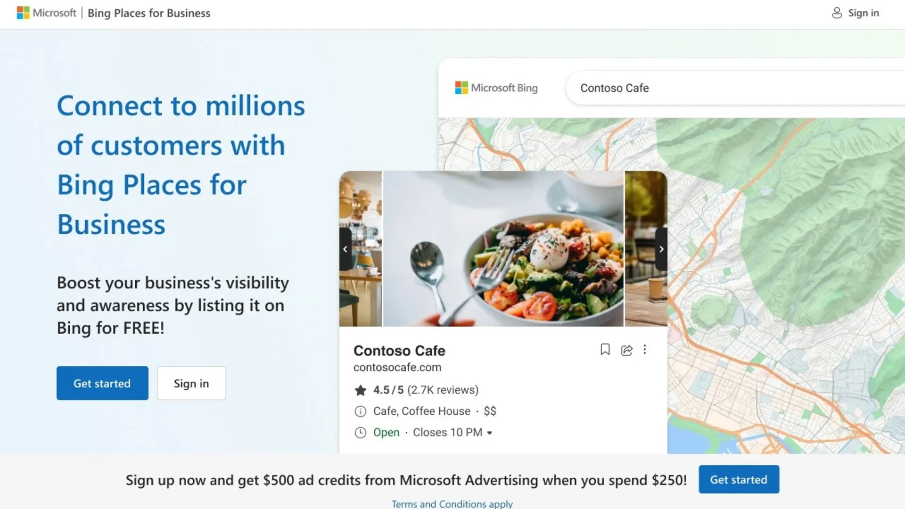Click the bookmark icon on the Contoso Cafe listing
This screenshot has height=509, width=905.
click(605, 350)
